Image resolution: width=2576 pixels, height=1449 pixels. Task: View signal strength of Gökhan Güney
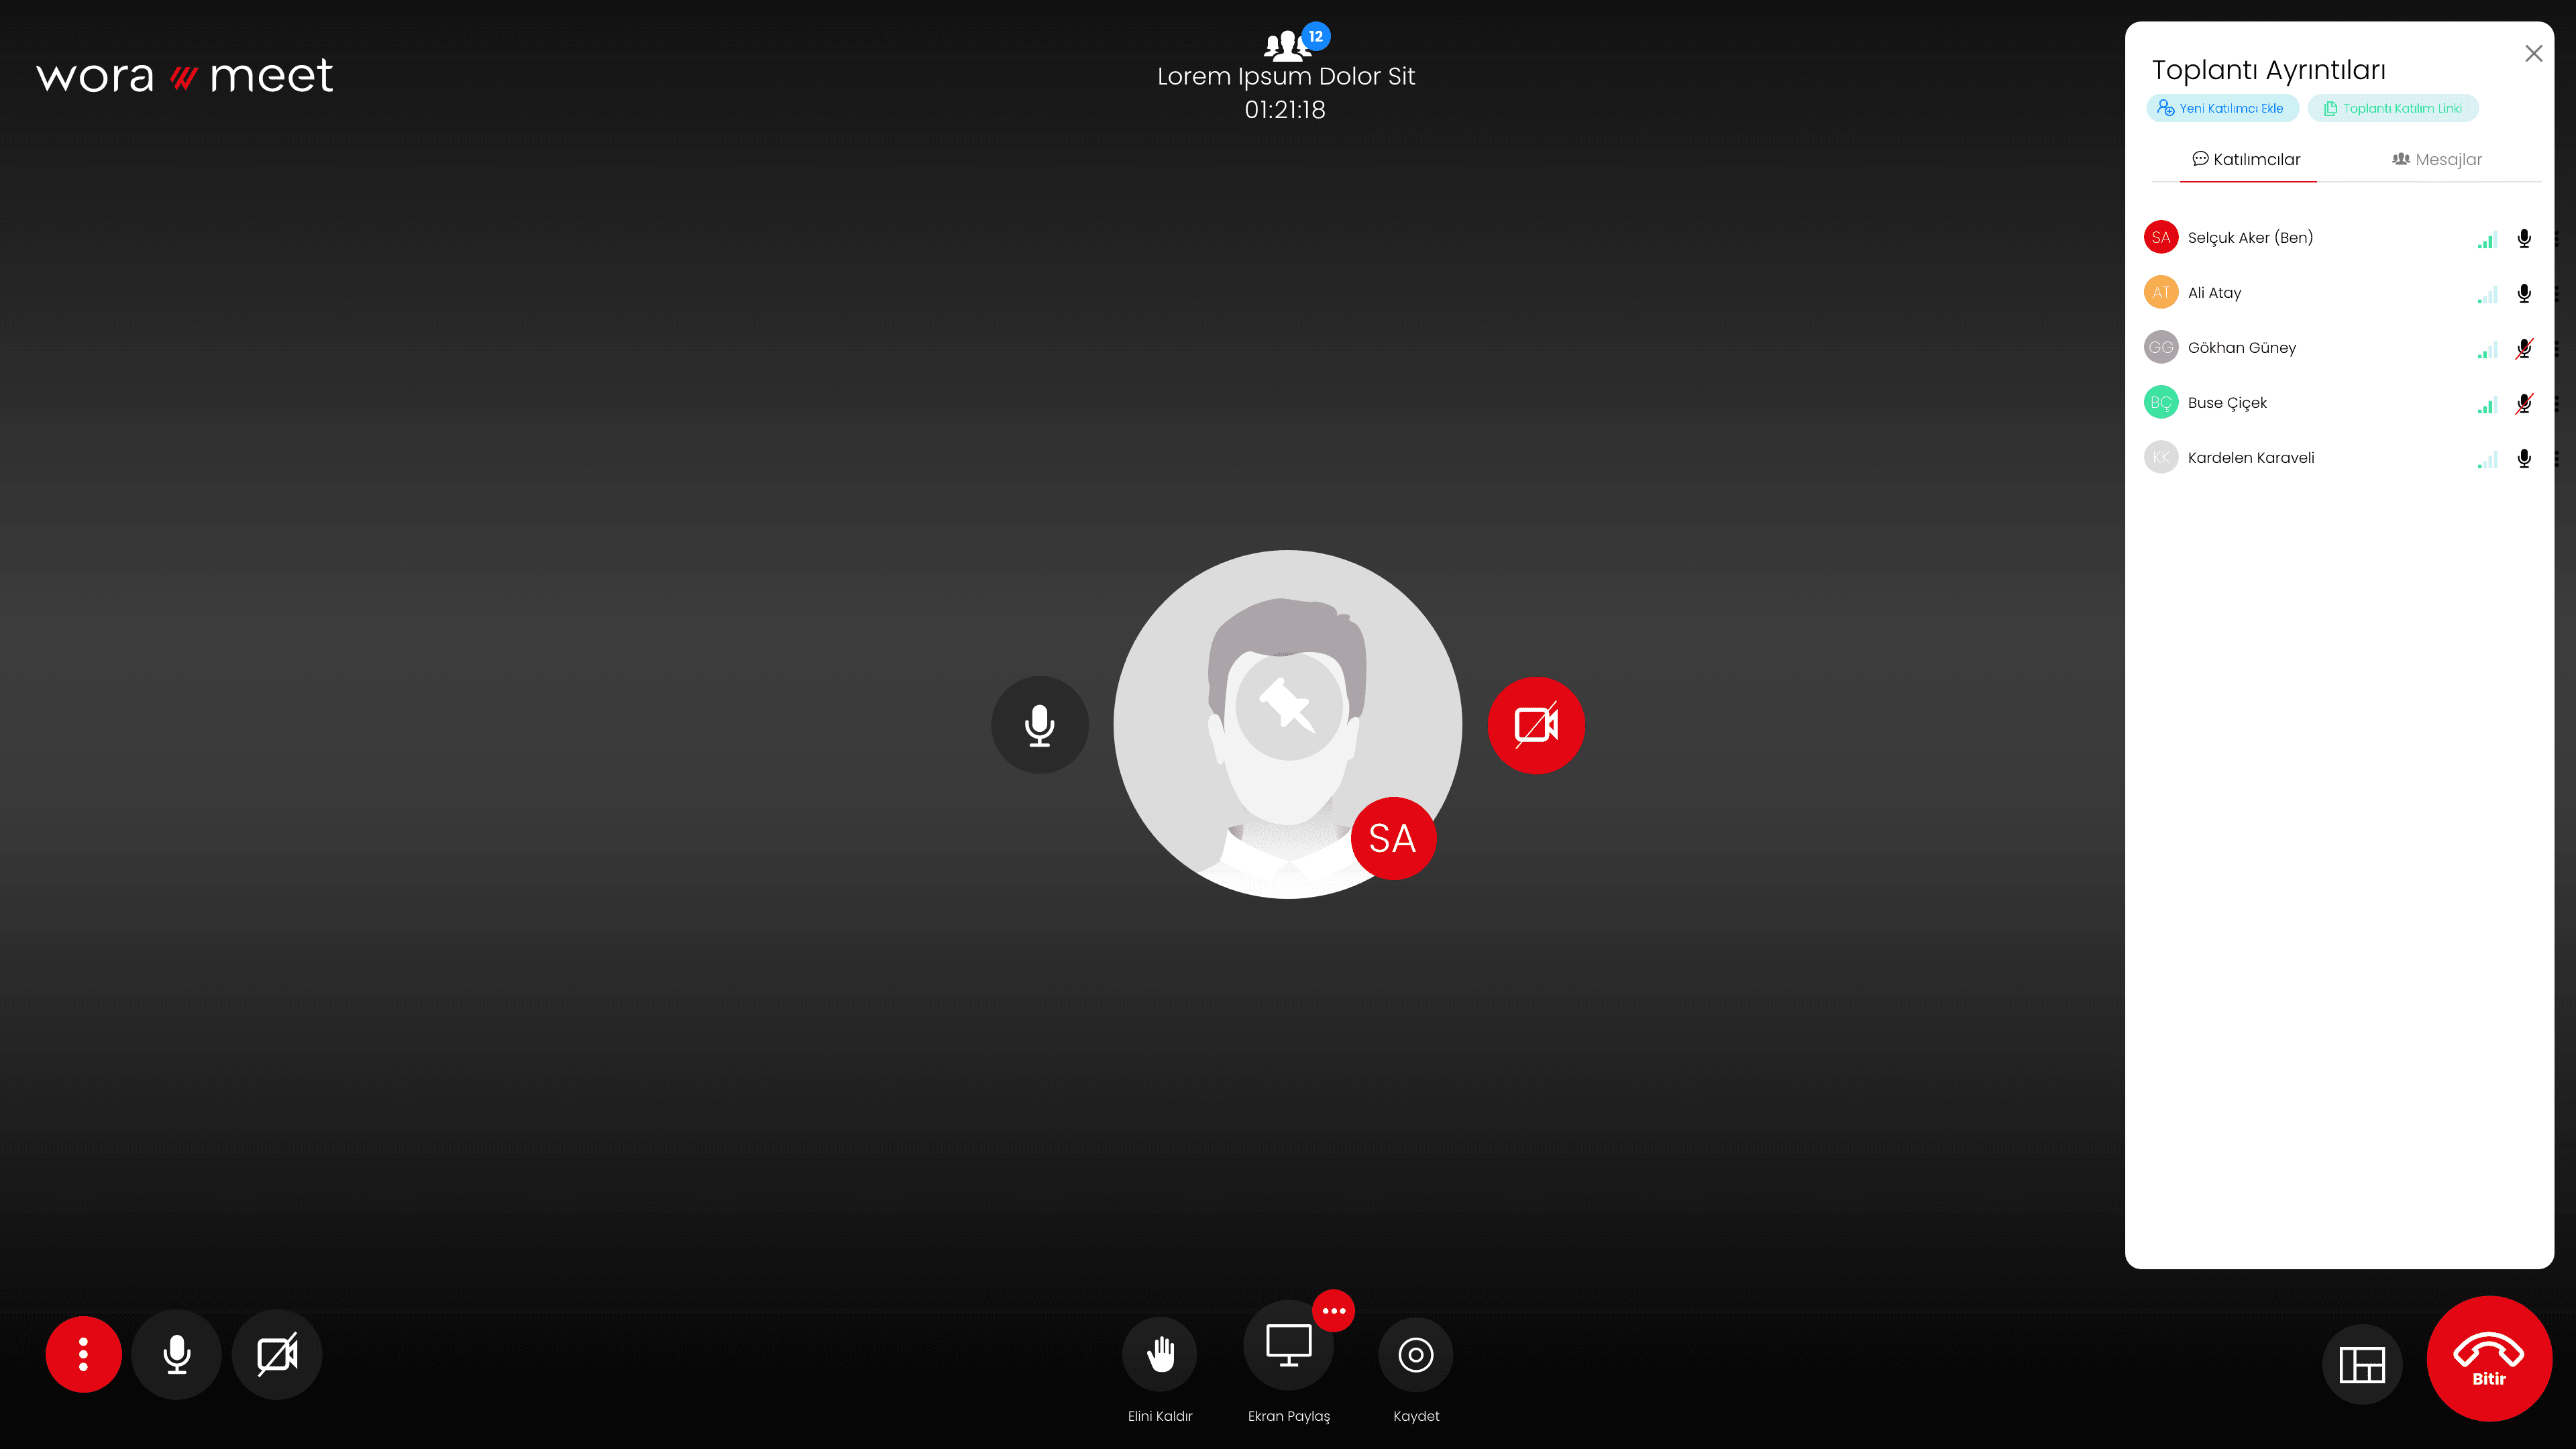click(2487, 350)
